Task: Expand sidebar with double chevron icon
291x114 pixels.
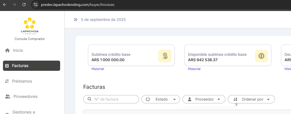Action: [76, 20]
